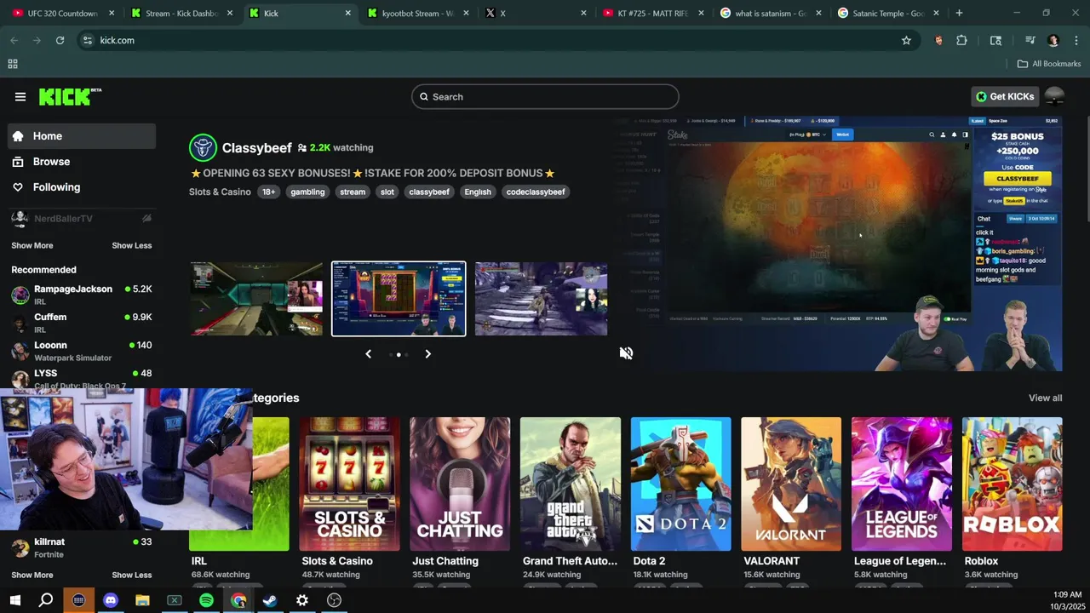
Task: Bookmark this page with the star
Action: pyautogui.click(x=906, y=40)
